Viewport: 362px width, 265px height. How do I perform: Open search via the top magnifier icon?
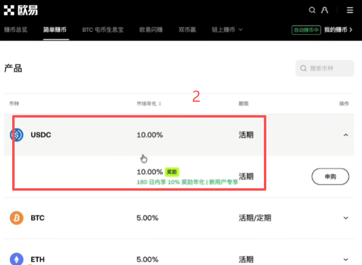(x=312, y=10)
